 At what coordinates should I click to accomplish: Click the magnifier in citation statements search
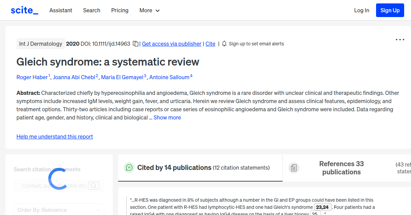pyautogui.click(x=93, y=186)
